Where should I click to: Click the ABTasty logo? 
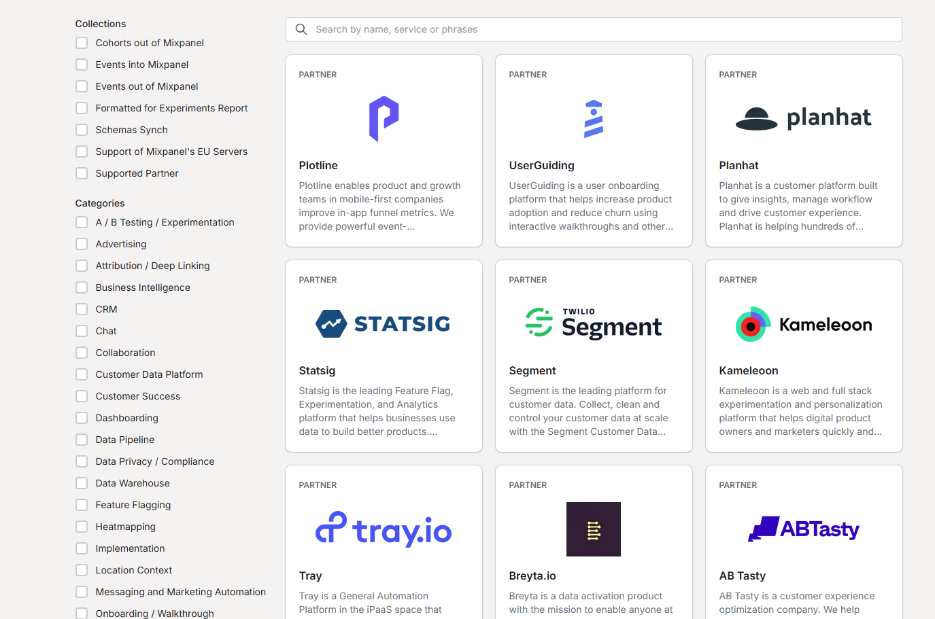[x=804, y=529]
